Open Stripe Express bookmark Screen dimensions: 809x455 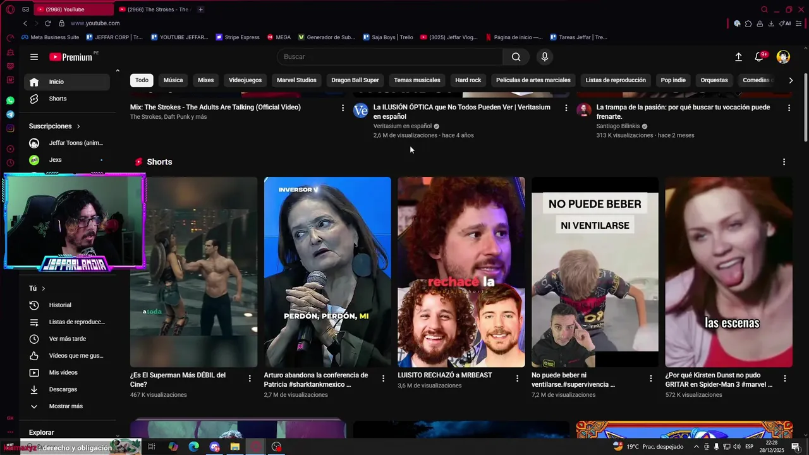[x=238, y=37]
